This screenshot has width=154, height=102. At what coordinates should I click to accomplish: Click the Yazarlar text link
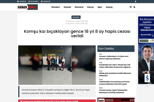[23, 2]
